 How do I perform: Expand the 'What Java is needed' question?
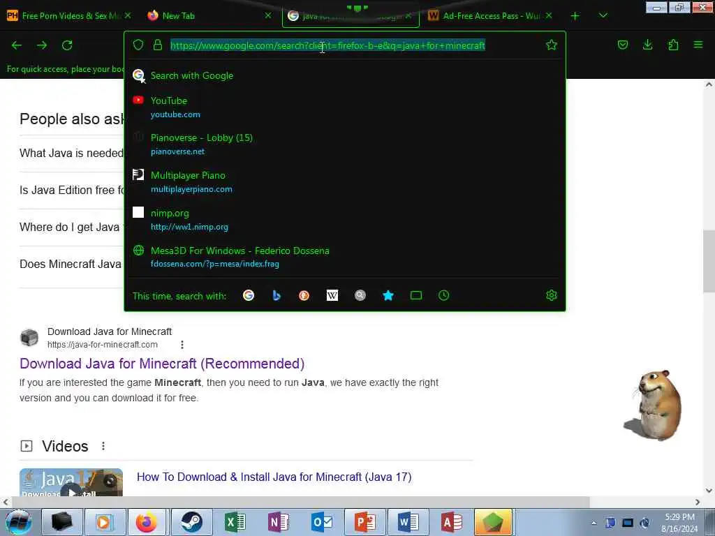(x=71, y=153)
